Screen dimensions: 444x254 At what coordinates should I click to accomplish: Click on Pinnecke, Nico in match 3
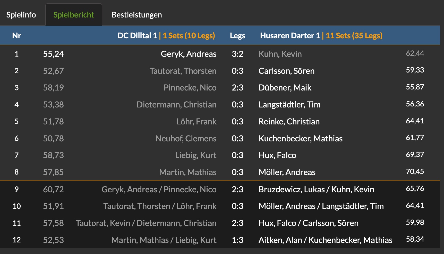point(190,88)
